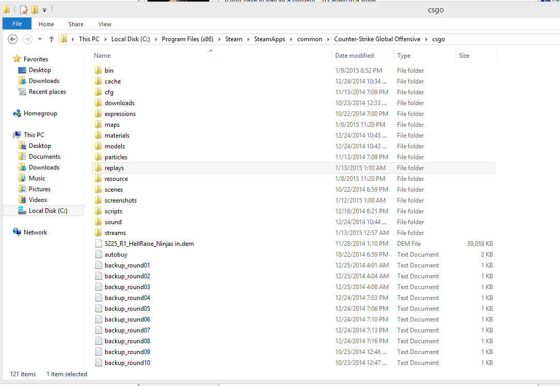Select the backup_round01 file name
560x386 pixels.
point(127,265)
